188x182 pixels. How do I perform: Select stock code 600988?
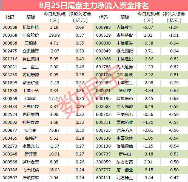(103, 27)
